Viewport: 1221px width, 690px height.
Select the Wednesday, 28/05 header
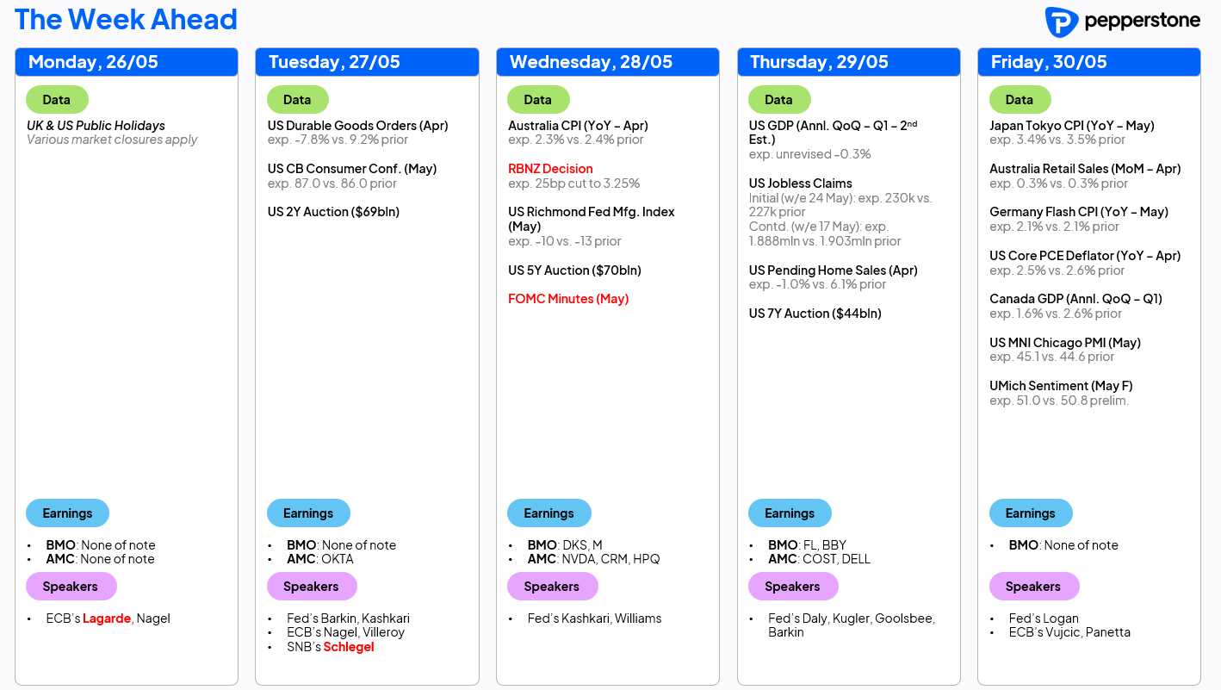[x=608, y=62]
